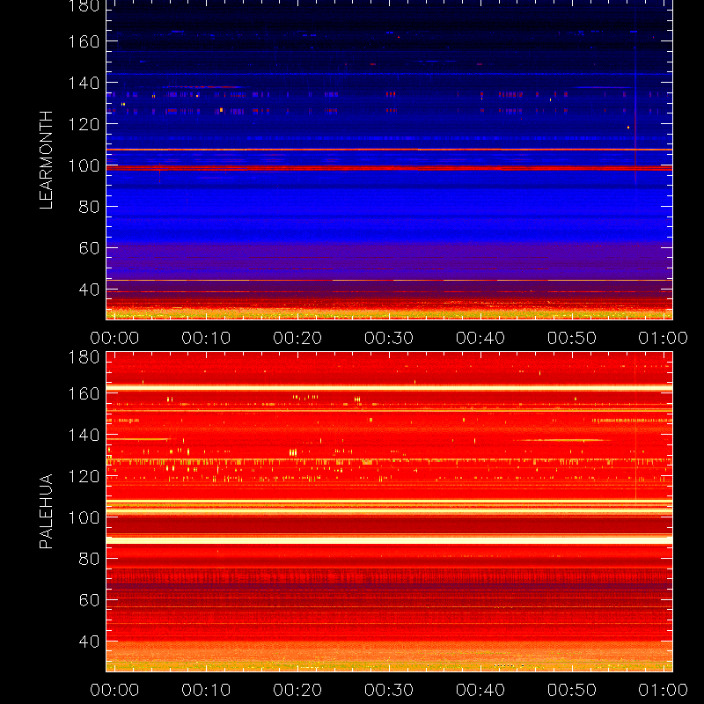The image size is (704, 704).
Task: Pick the 00:20 time label under LEARMONTH plot
Action: 297,338
